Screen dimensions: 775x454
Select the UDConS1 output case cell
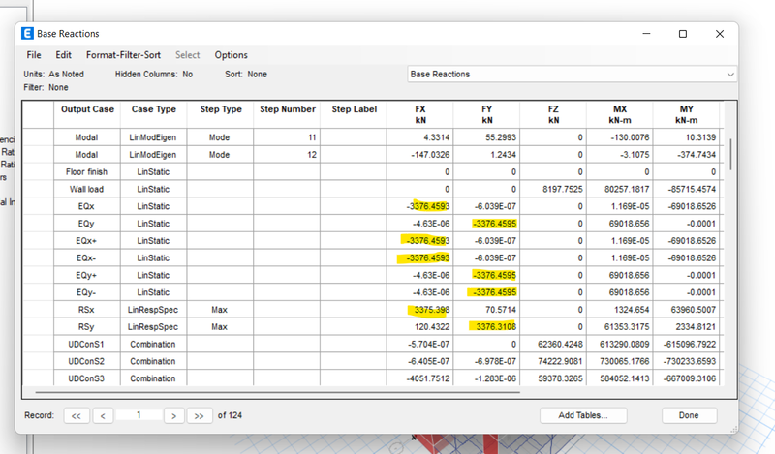[87, 345]
